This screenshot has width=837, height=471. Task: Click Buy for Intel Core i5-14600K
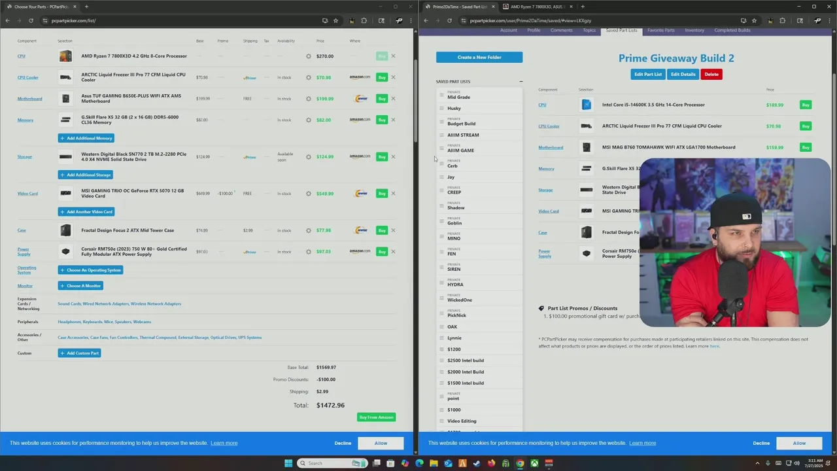click(806, 105)
